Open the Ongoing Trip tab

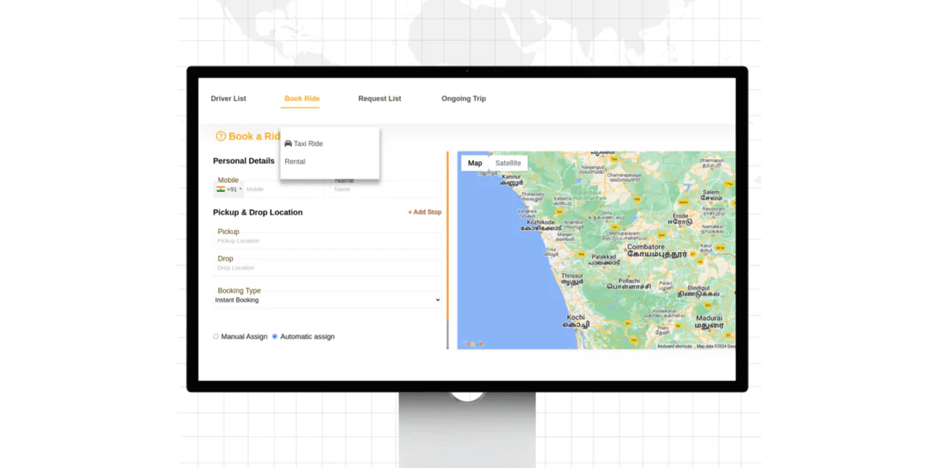(x=464, y=99)
